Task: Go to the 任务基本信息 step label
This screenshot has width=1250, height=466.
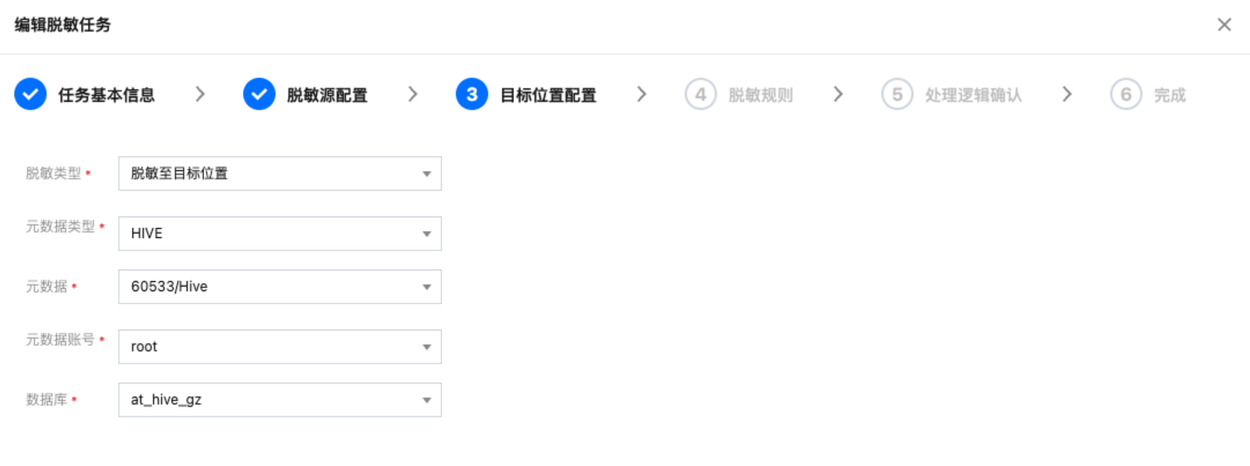Action: pyautogui.click(x=106, y=96)
